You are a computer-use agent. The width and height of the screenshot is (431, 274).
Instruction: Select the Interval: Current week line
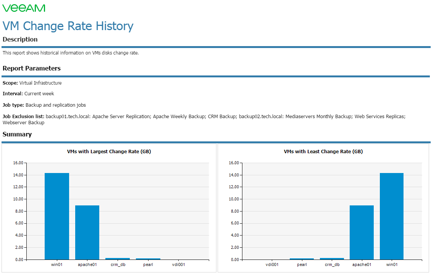(28, 93)
